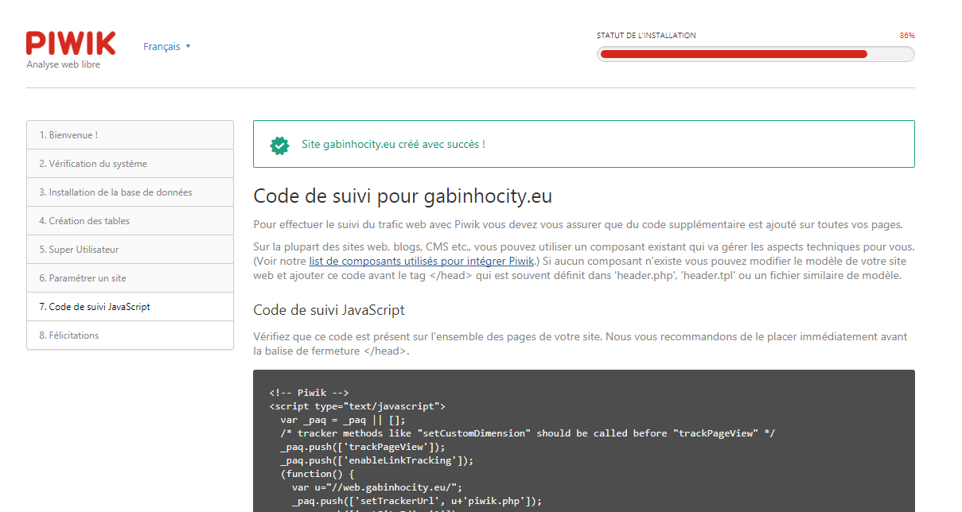Click heading 'Code de suivi pour gabinhocity.eu'
The height and width of the screenshot is (512, 962).
pyautogui.click(x=403, y=196)
